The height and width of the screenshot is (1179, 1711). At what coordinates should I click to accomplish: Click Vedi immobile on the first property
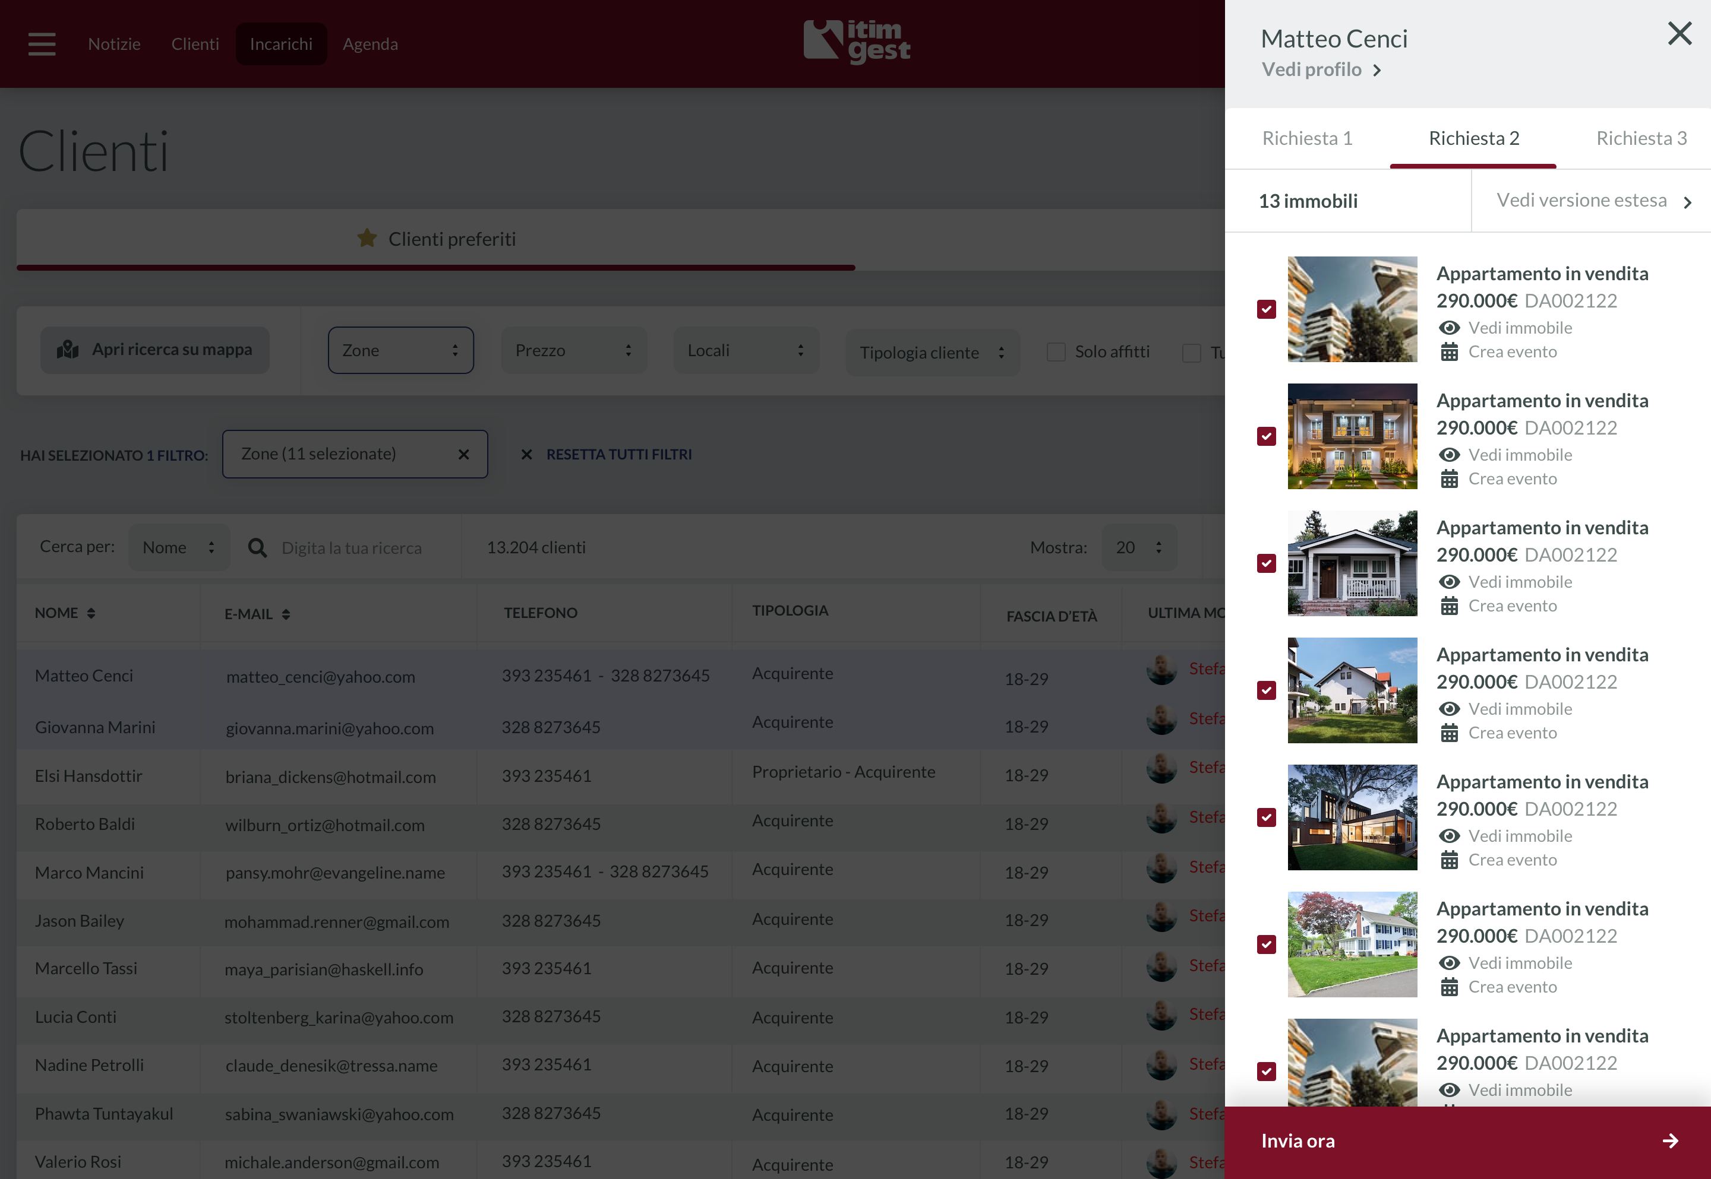point(1520,328)
